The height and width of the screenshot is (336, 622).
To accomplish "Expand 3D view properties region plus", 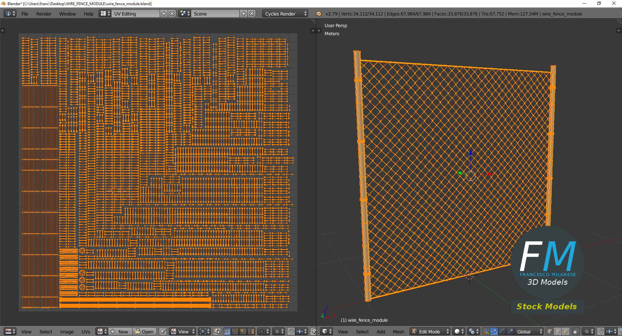I will tap(618, 30).
